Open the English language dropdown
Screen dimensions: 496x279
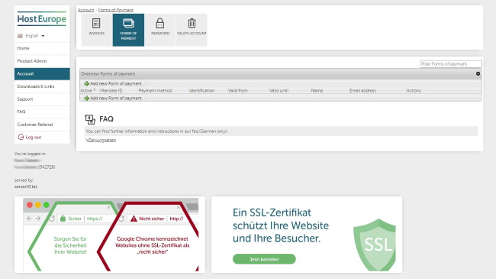click(31, 36)
